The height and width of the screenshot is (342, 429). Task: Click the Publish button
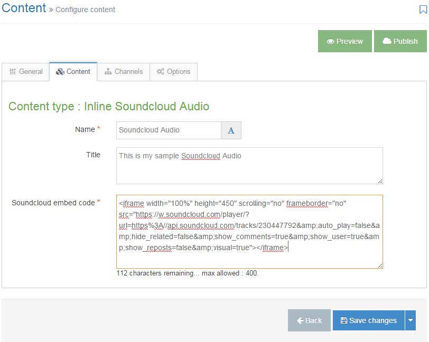pos(400,41)
